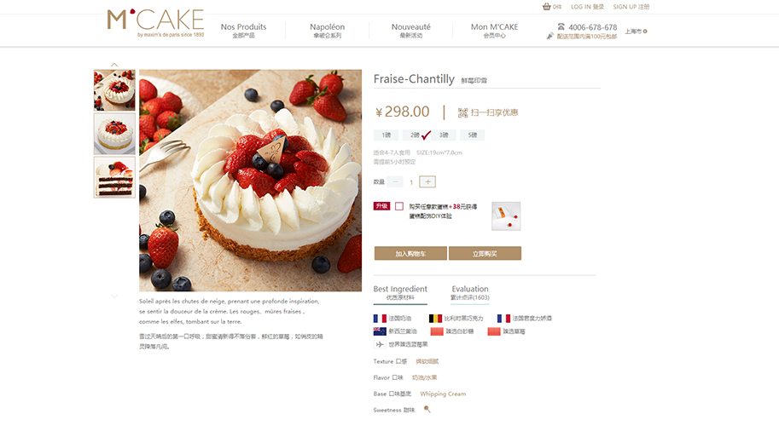Click the Belgian flag chocolate icon
Screen dimensions: 779x437
click(435, 319)
